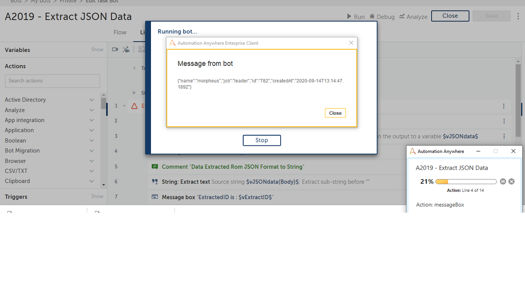Screen dimensions: 525x295
Task: Click the Automation Anywhere logo in the progress window
Action: [x=413, y=151]
